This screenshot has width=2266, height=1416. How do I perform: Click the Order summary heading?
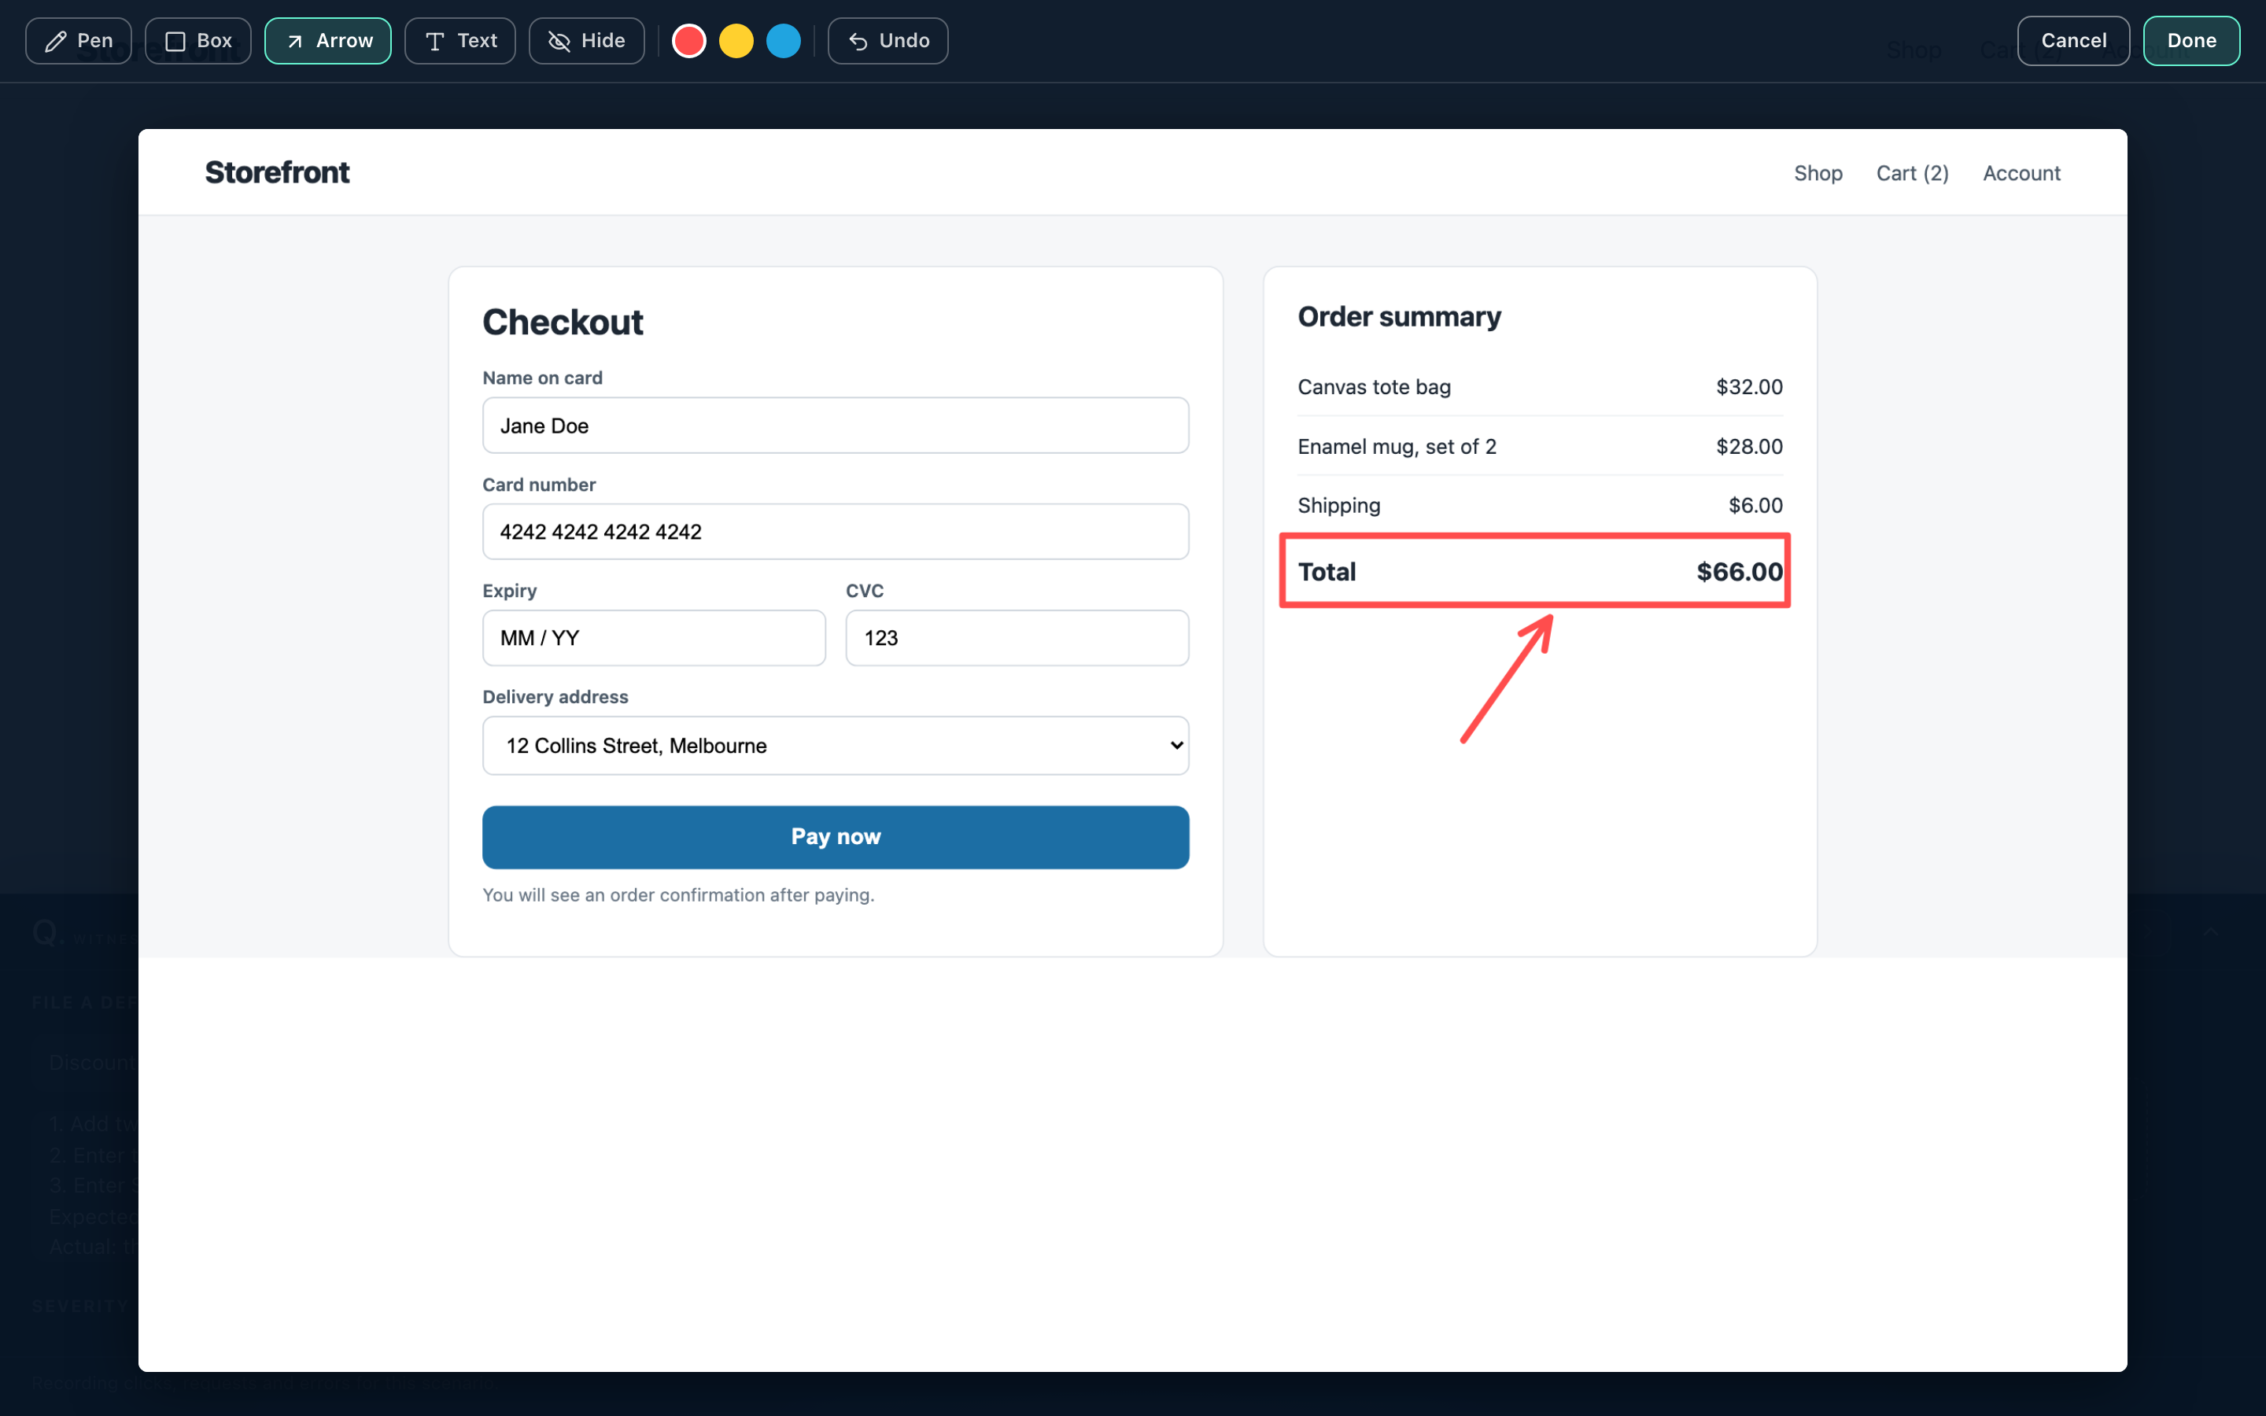[1399, 318]
